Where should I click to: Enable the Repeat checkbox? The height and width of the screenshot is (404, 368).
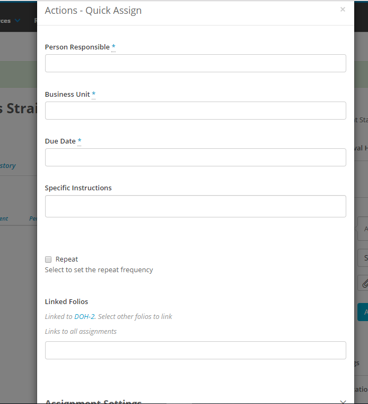pos(48,259)
